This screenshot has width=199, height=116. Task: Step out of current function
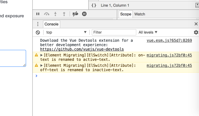pyautogui.click(x=64, y=14)
